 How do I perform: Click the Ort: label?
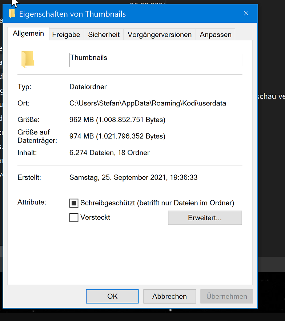[24, 103]
